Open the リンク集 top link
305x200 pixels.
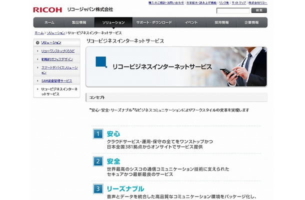pos(224,2)
